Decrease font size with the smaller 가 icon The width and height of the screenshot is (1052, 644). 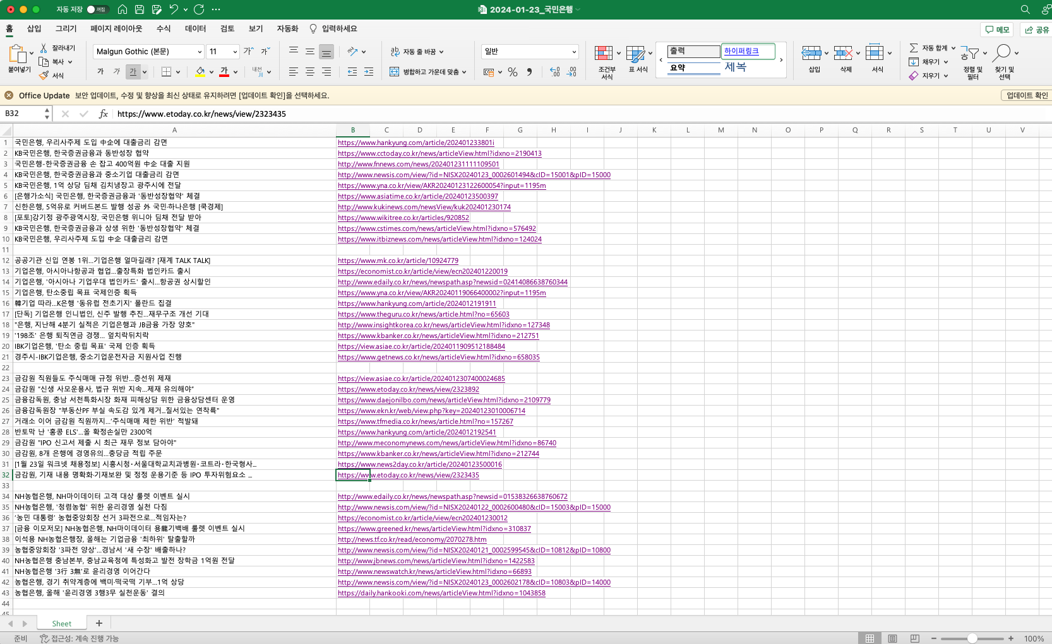click(265, 52)
